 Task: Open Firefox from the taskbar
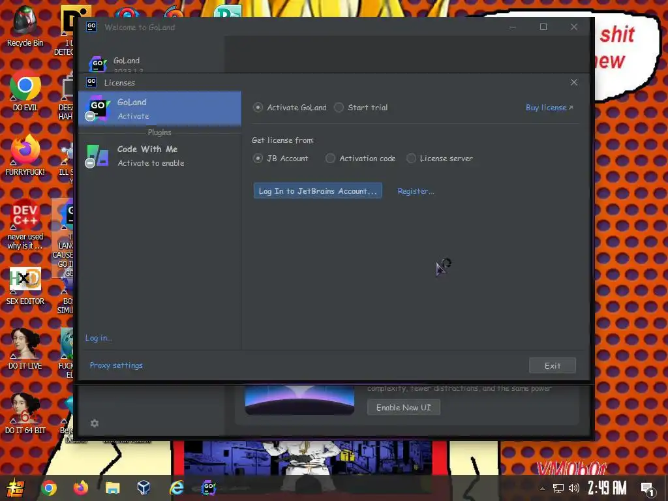point(80,488)
